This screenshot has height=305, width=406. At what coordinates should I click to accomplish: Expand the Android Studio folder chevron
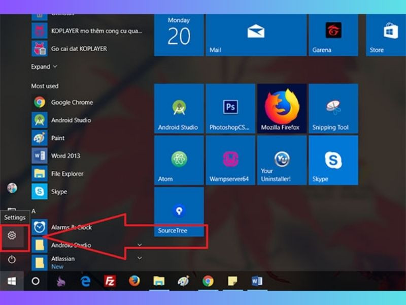click(140, 245)
